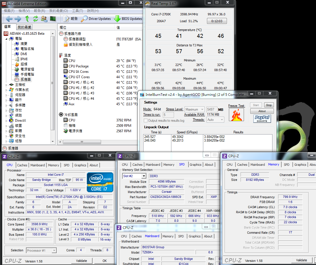The width and height of the screenshot is (316, 265).
Task: Click AIDA64 back arrow toolbar icon
Action: point(9,19)
